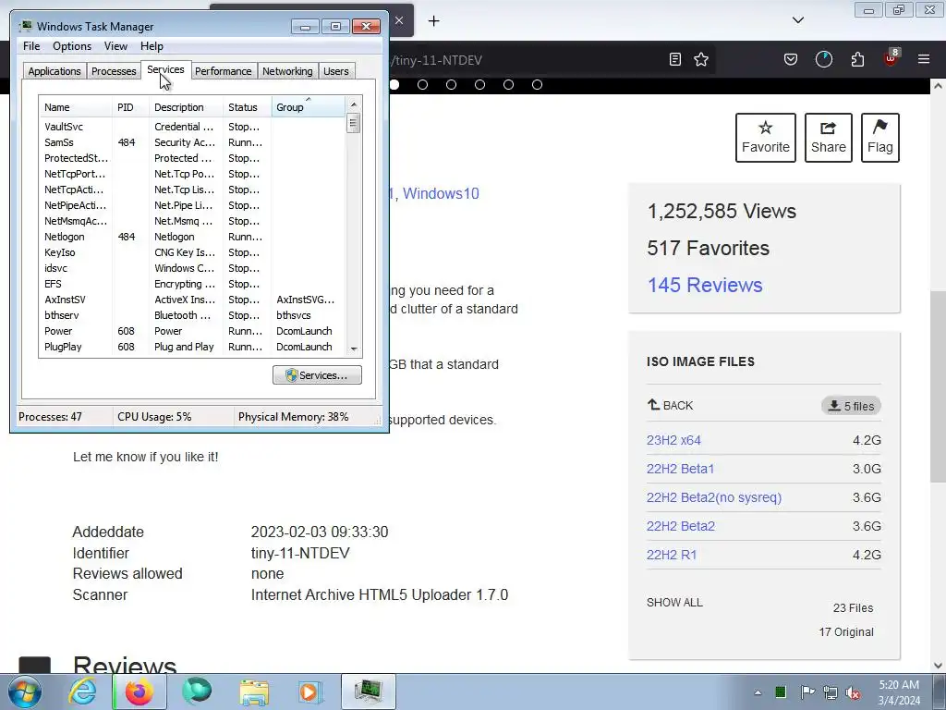Open Task Manager View menu
The image size is (946, 710).
(x=115, y=46)
